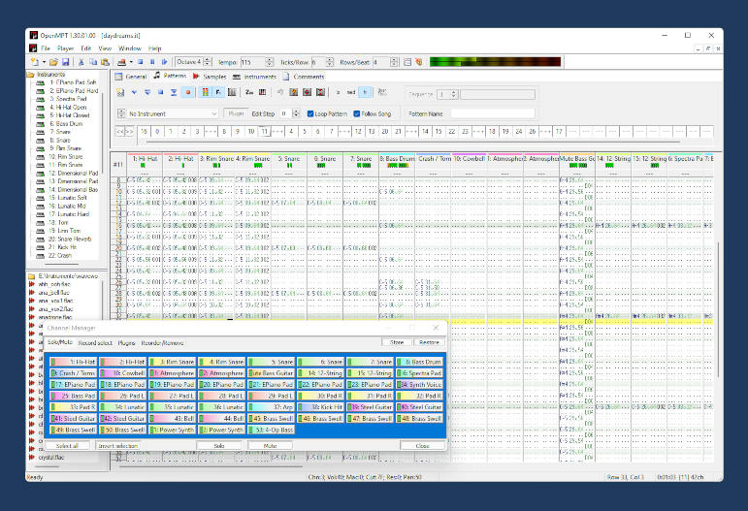Click the Zoom icon in pattern toolbar
Image resolution: width=748 pixels, height=511 pixels.
249,92
